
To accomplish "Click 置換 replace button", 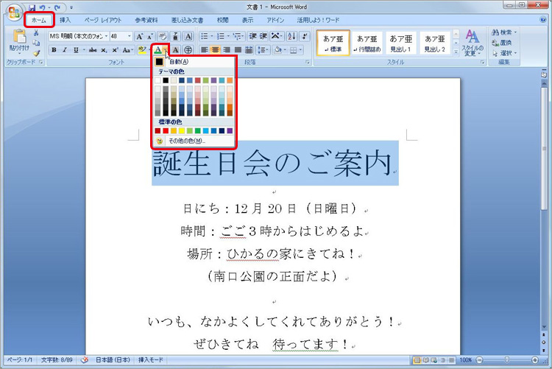I will click(x=502, y=43).
